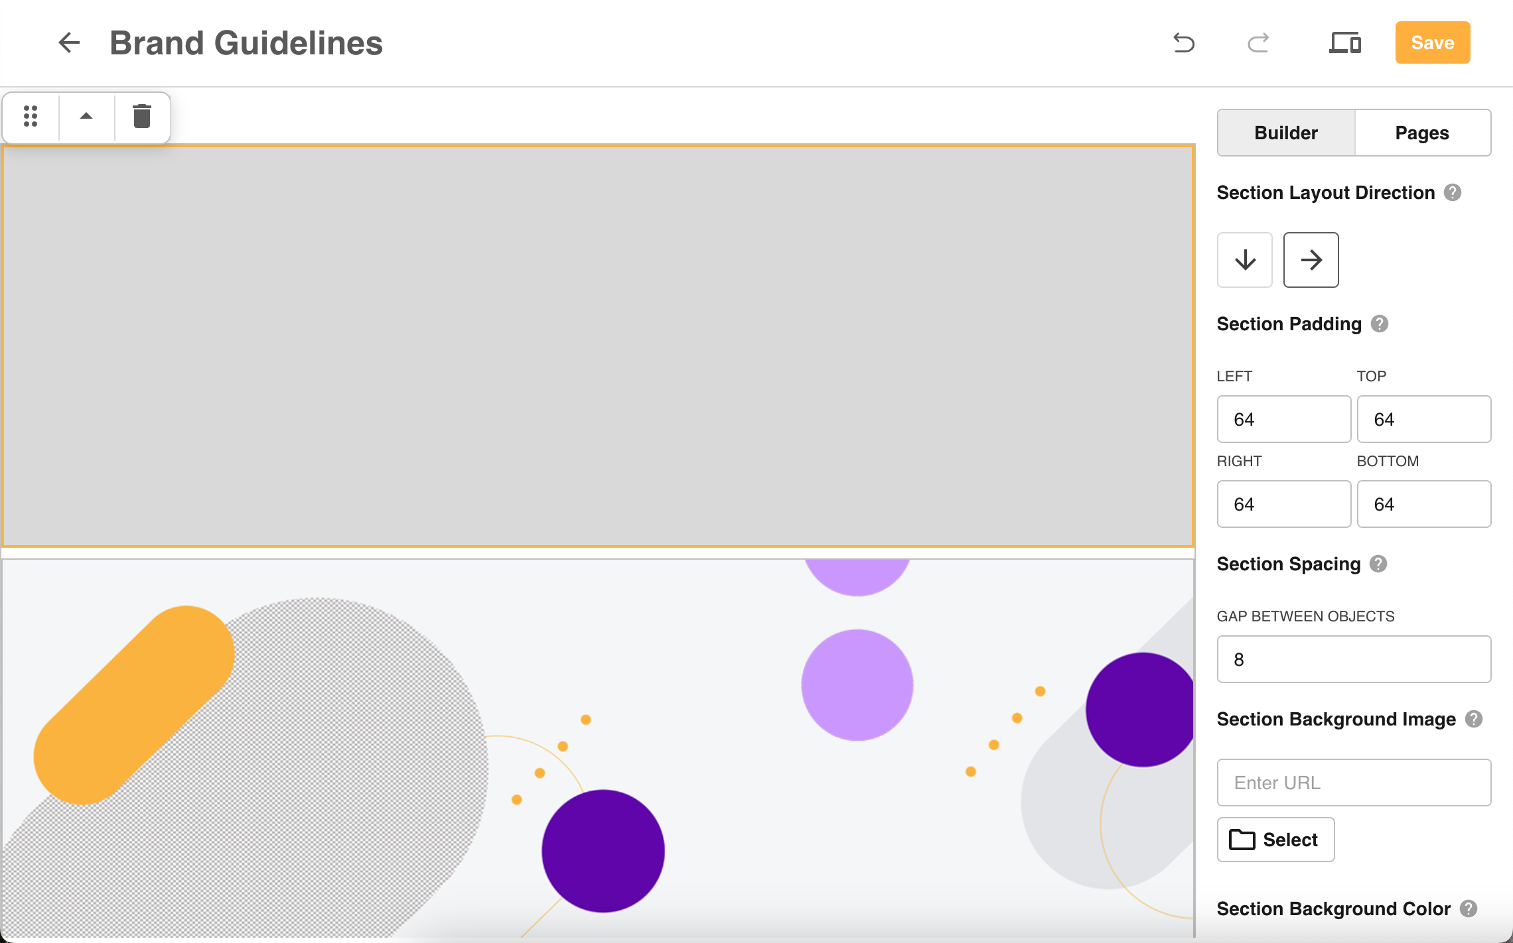This screenshot has height=943, width=1513.
Task: Set layout direction to vertical down arrow
Action: 1245,260
